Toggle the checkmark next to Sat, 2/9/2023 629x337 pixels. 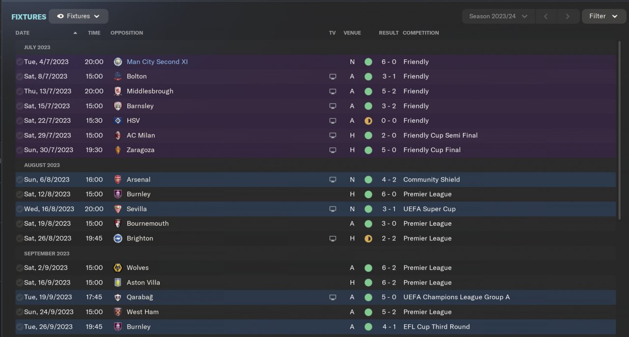coord(19,268)
